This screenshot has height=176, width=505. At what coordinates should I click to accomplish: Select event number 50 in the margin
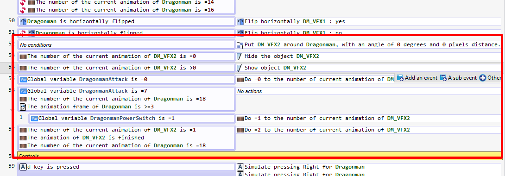(x=12, y=20)
